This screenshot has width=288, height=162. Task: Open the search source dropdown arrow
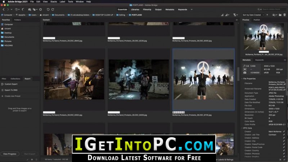tap(261, 9)
